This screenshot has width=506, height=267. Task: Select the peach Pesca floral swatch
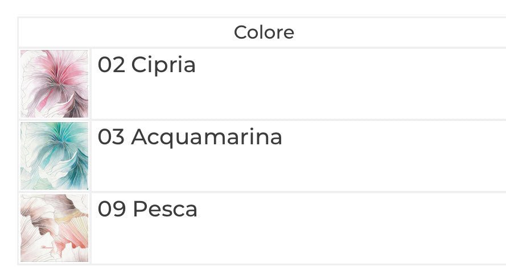click(54, 228)
